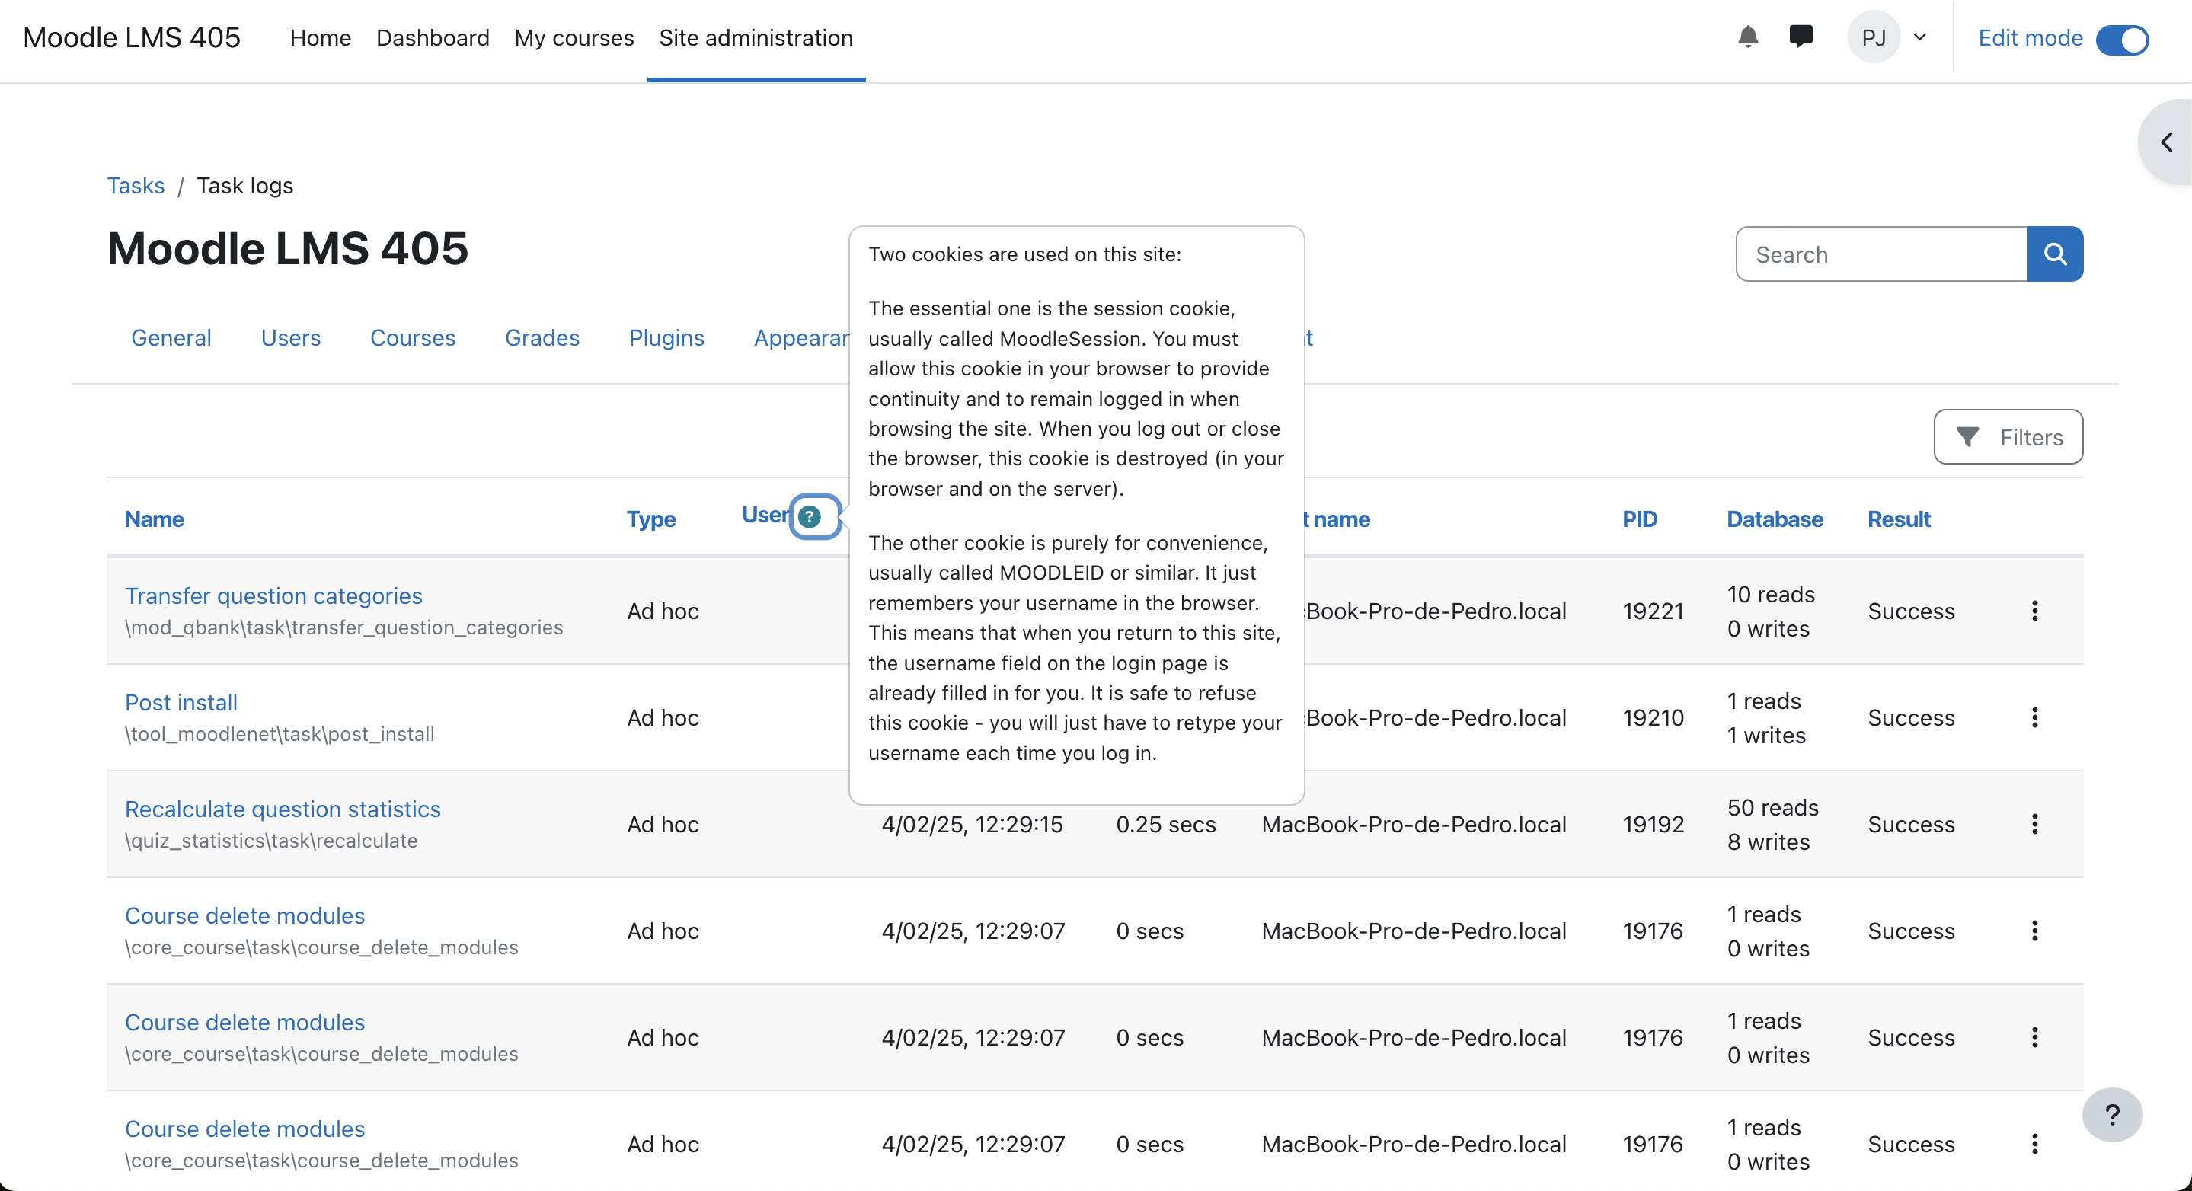The width and height of the screenshot is (2192, 1191).
Task: Switch to the Plugins tab
Action: click(x=666, y=338)
